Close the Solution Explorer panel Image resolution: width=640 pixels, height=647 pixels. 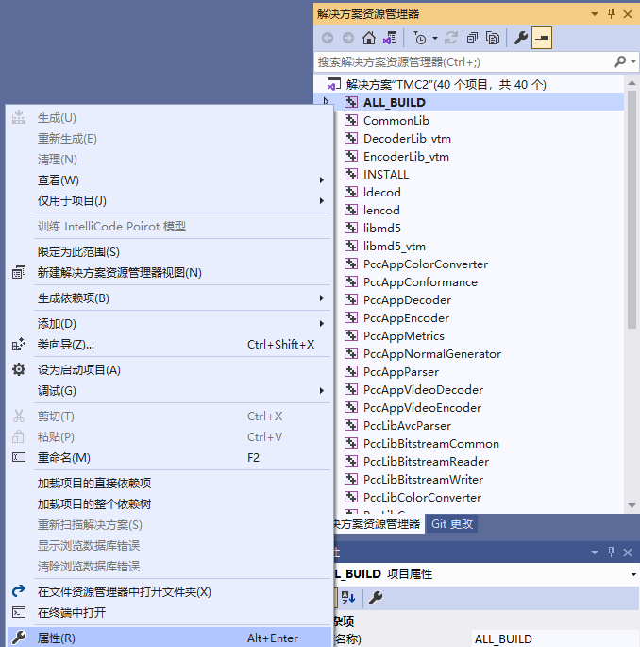tap(628, 14)
